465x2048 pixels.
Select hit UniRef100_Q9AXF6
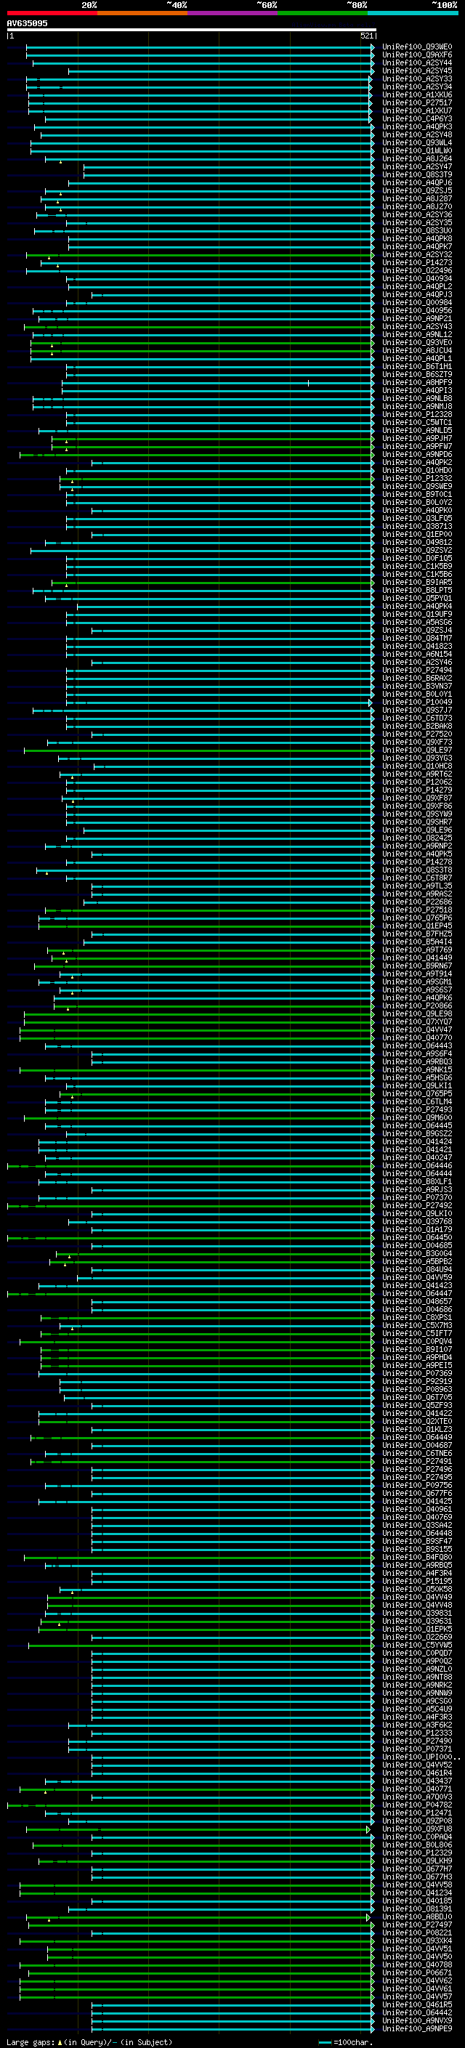coord(417,55)
